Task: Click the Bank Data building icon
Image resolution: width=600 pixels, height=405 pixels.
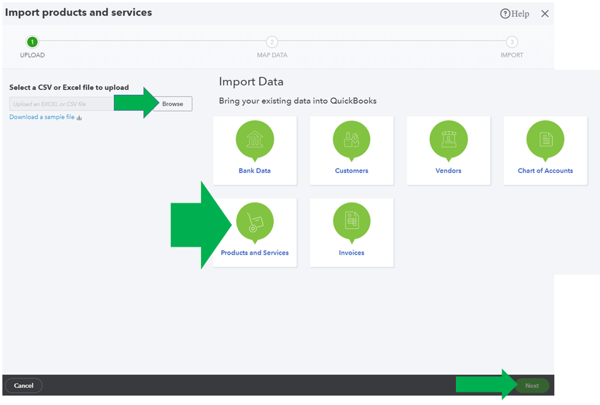Action: 255,139
